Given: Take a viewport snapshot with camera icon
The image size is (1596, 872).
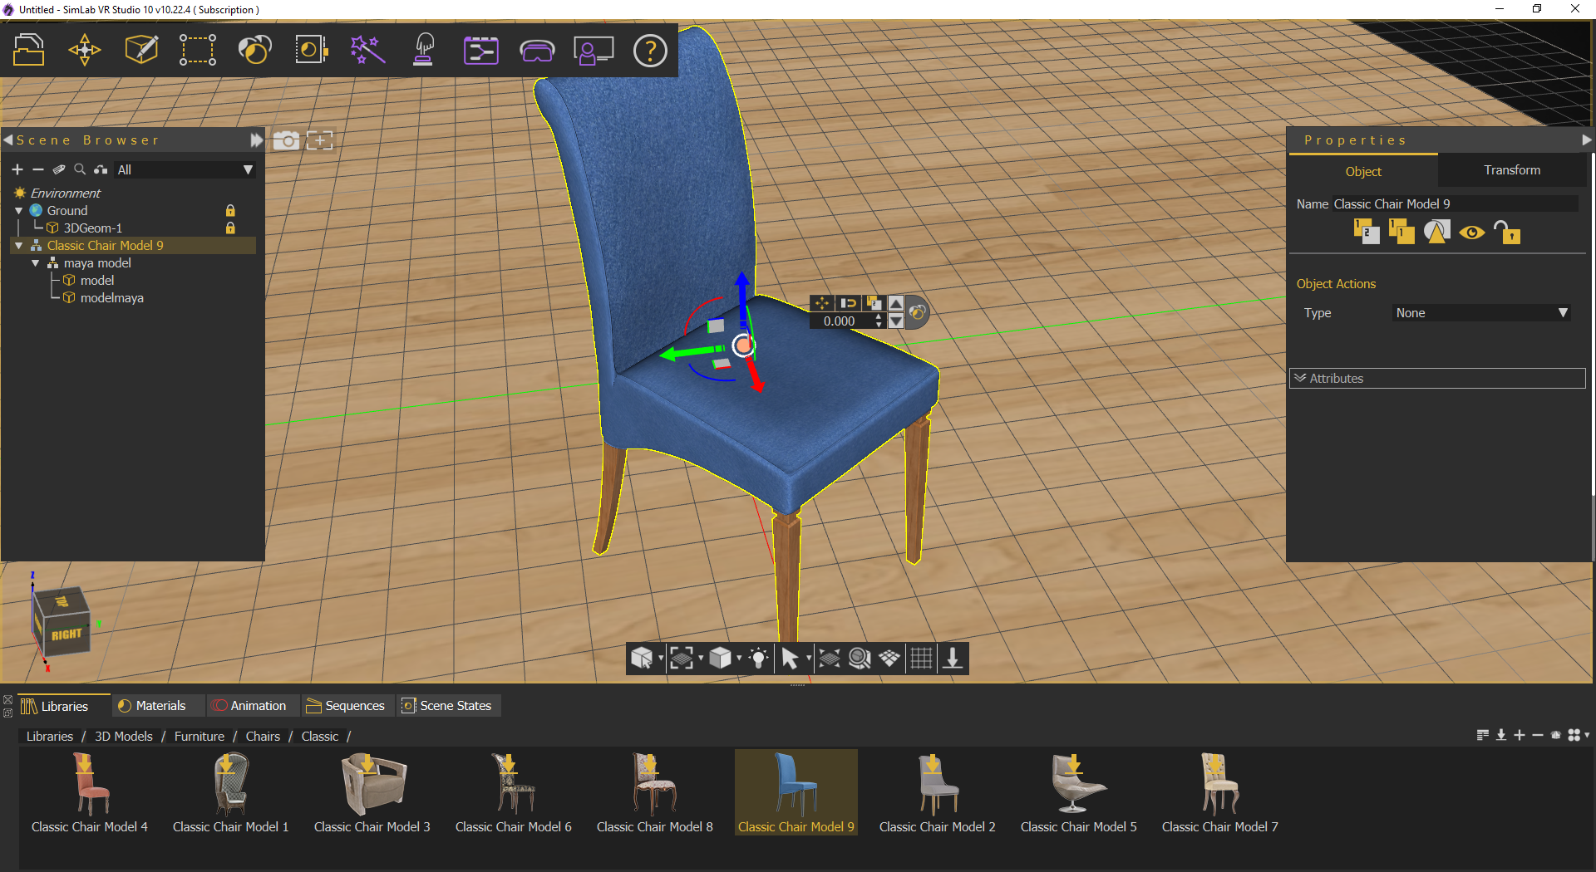Looking at the screenshot, I should coord(286,140).
